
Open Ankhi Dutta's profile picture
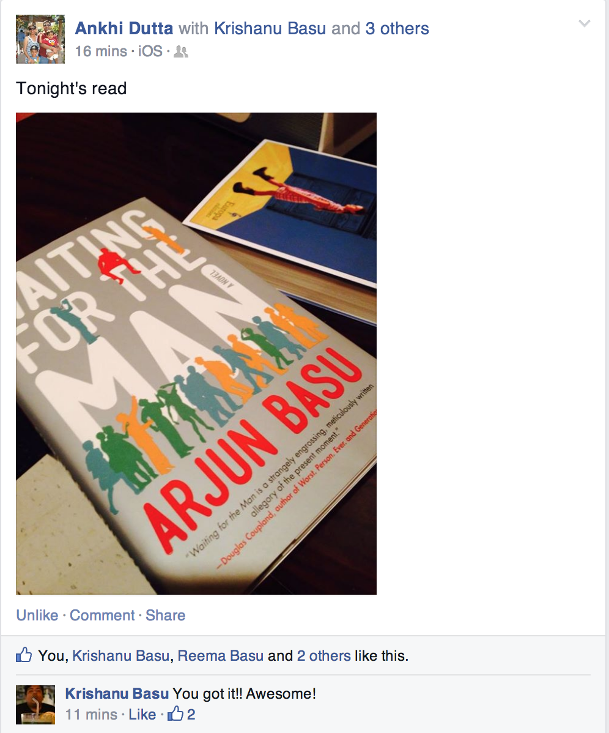[40, 39]
